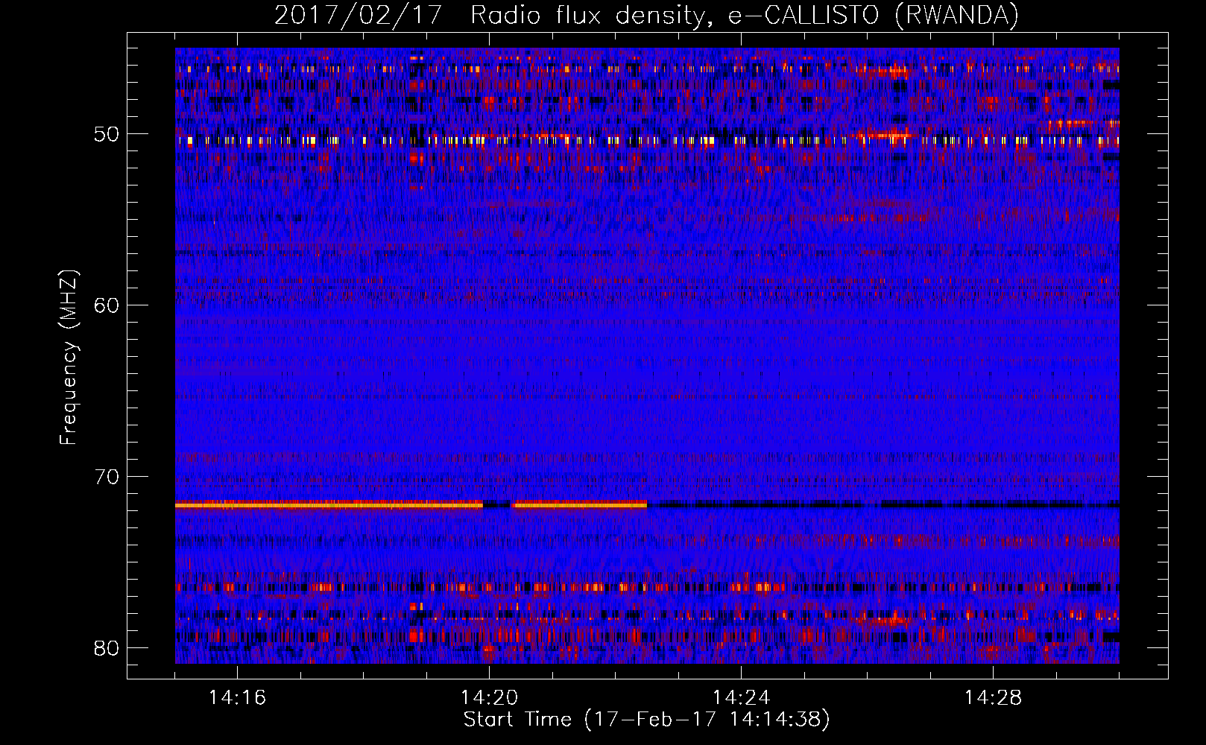This screenshot has height=745, width=1206.
Task: Click the Start Time axis caption
Action: [x=646, y=720]
